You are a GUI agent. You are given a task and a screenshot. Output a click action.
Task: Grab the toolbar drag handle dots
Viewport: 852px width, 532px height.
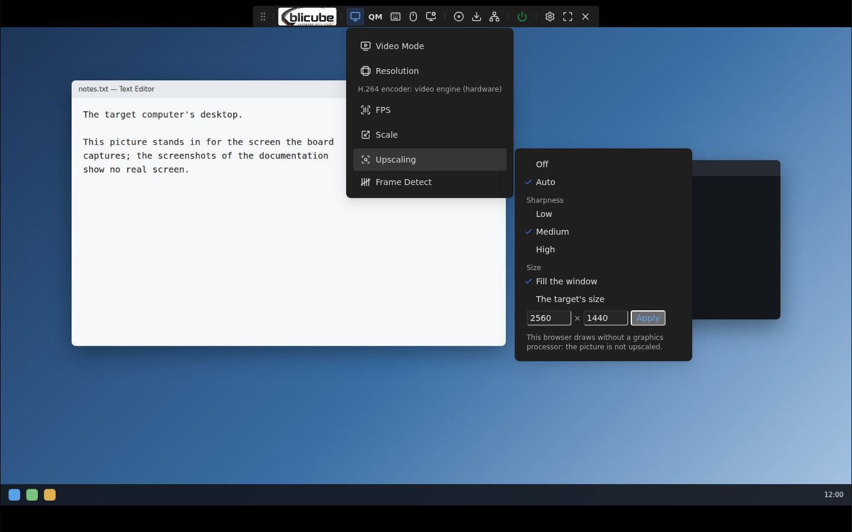263,17
